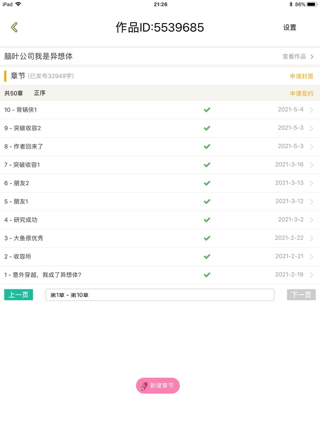The width and height of the screenshot is (320, 427).
Task: Tap the pencil icon on 新建章节
Action: [x=144, y=386]
